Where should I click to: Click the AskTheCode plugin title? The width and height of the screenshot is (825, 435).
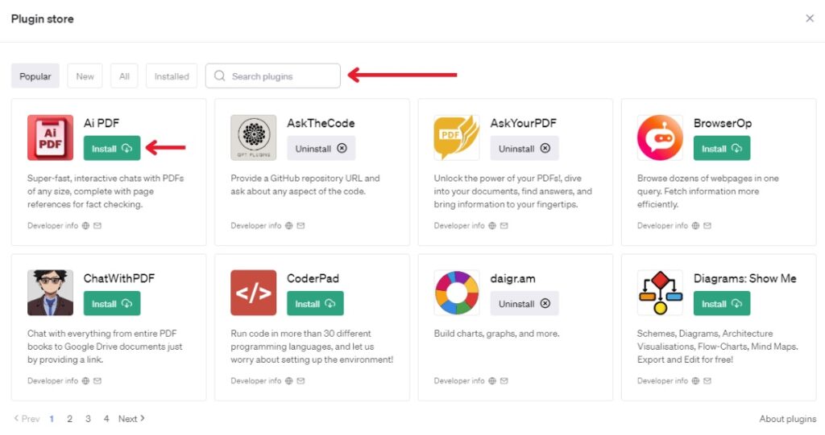(321, 123)
